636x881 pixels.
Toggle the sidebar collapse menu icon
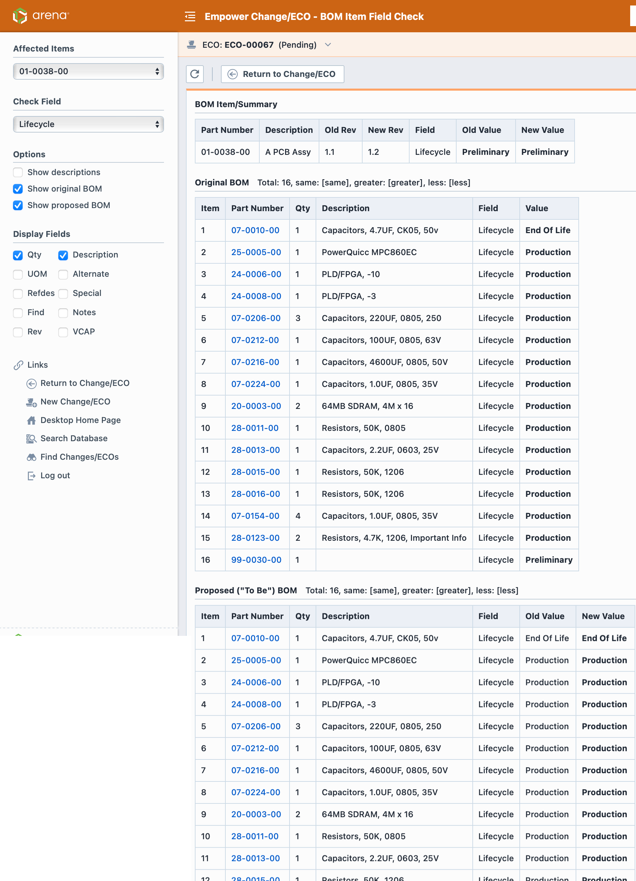coord(190,16)
